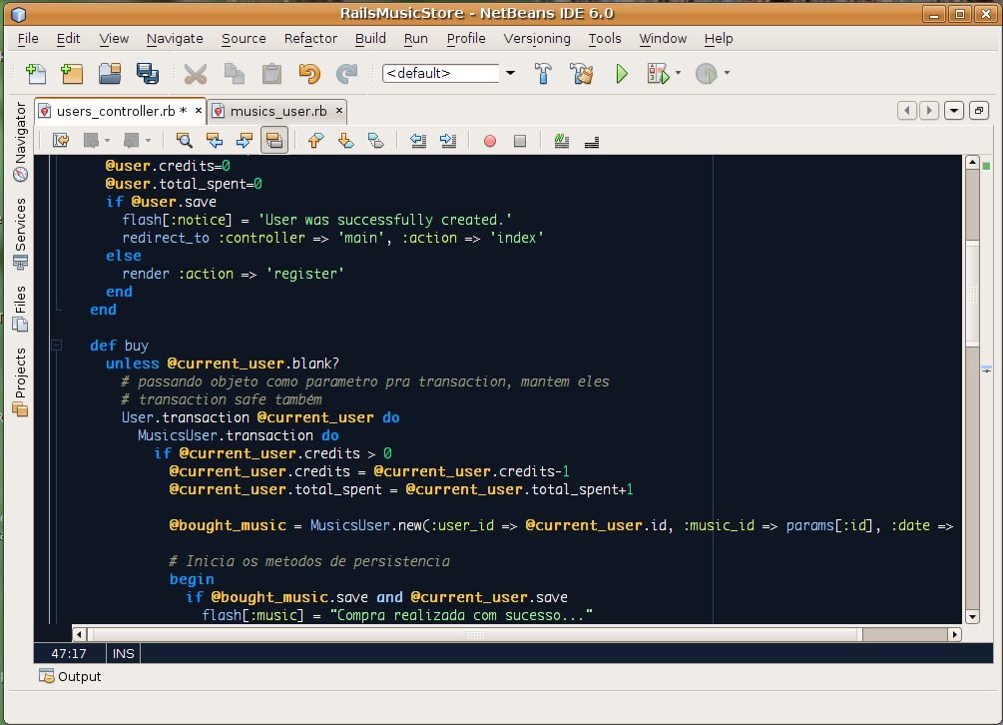Viewport: 1003px width, 725px height.
Task: Click the Comment lines icon
Action: pyautogui.click(x=562, y=141)
